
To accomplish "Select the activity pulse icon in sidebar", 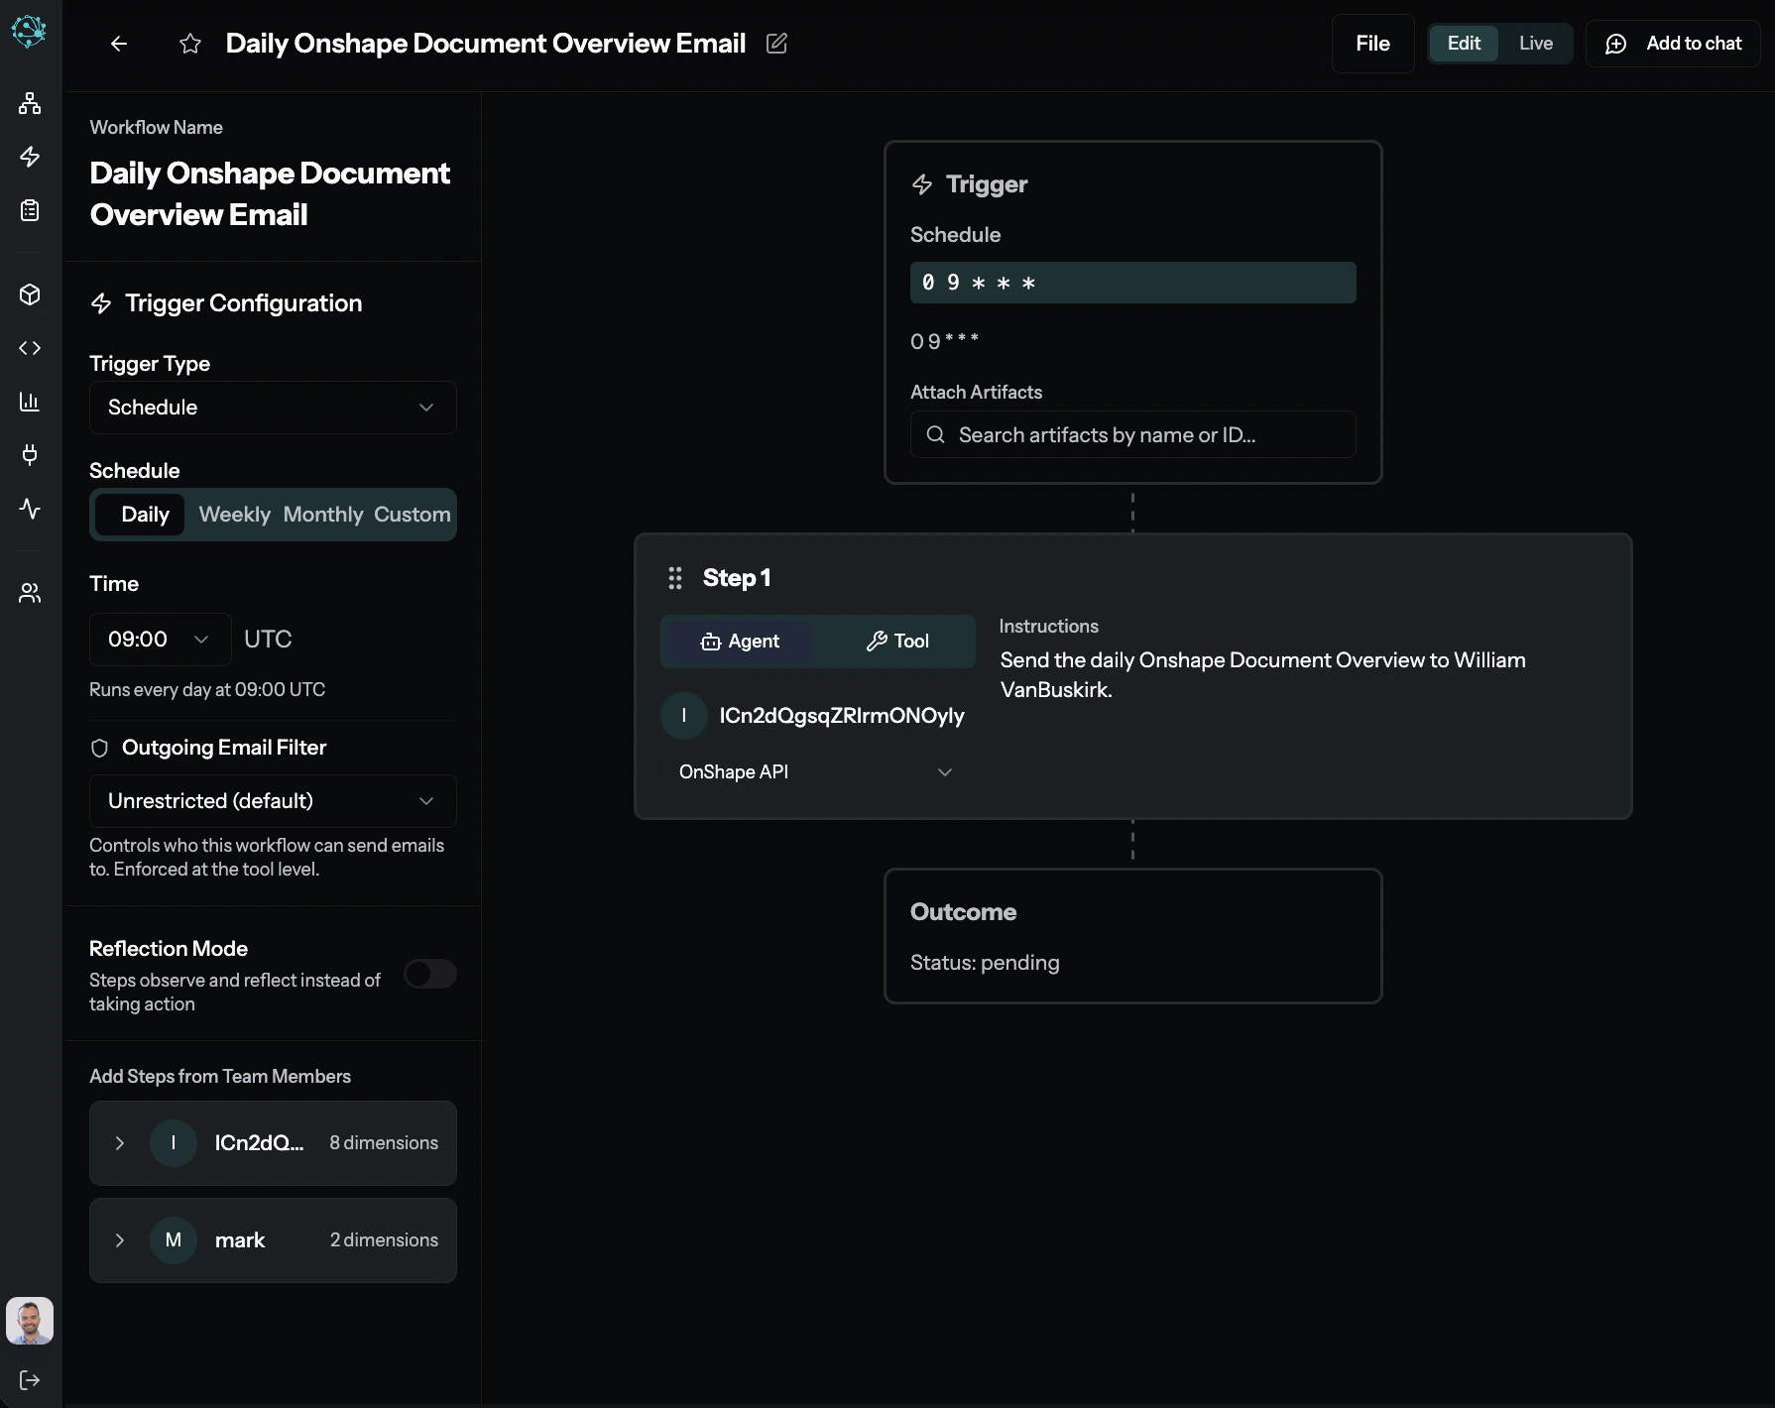I will pos(29,509).
